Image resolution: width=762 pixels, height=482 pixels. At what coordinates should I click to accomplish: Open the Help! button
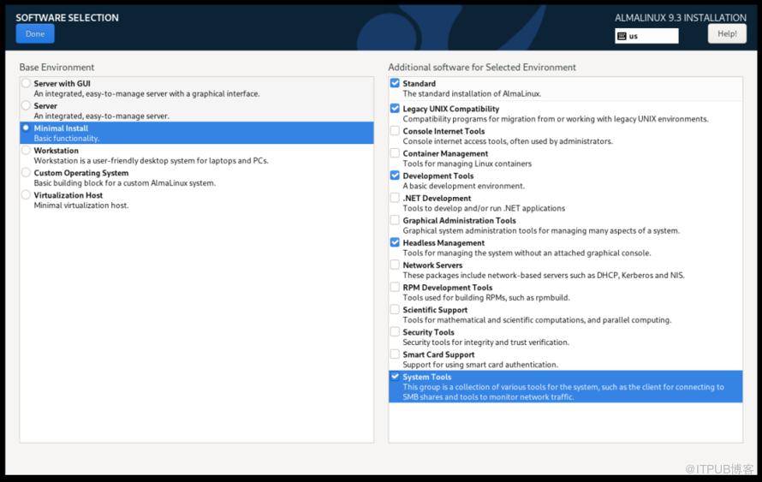coord(727,34)
